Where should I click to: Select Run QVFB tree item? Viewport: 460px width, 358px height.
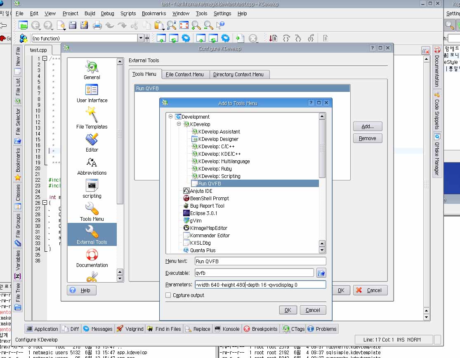click(255, 183)
